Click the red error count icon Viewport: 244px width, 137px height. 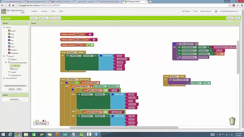tap(43, 121)
